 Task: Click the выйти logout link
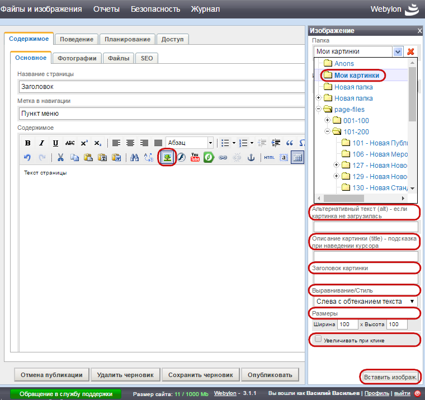[402, 393]
